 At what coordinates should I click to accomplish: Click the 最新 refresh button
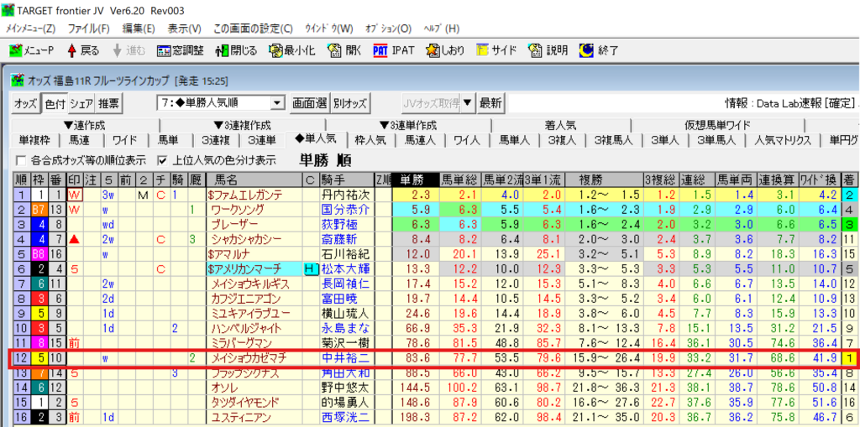point(490,103)
